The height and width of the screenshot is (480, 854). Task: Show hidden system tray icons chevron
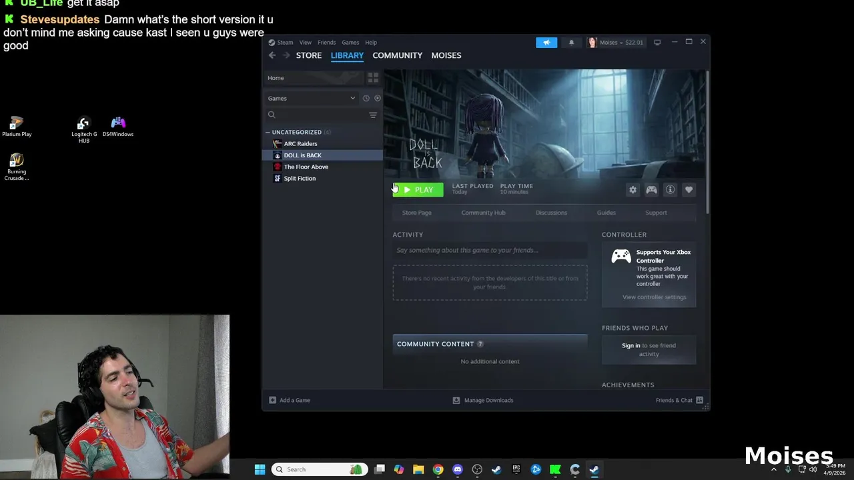774,469
